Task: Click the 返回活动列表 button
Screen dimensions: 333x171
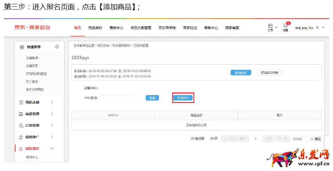Action: coord(269,72)
